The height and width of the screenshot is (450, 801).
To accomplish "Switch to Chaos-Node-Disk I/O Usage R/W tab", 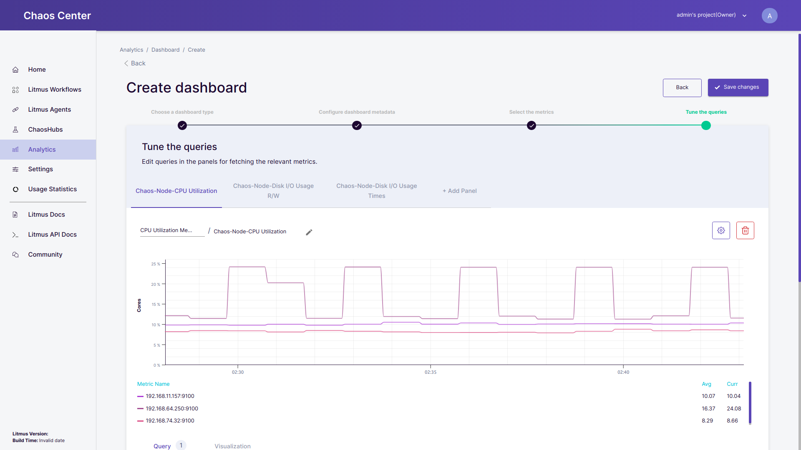I will 273,191.
